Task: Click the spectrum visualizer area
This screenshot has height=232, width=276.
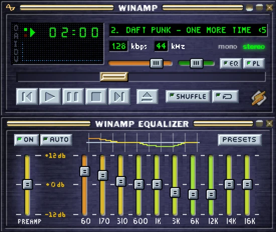Action: [62, 51]
